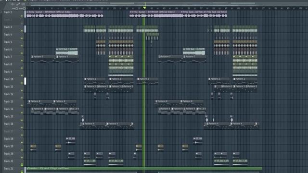
Task: Open clip menu of first Track 18 sample
Action: [67, 139]
